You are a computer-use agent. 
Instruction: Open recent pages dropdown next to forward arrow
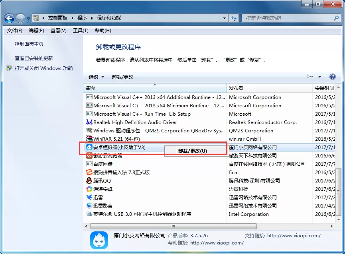29,19
